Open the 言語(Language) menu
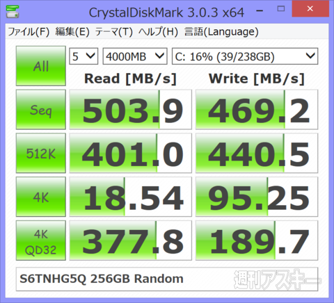The image size is (334, 303). (221, 32)
